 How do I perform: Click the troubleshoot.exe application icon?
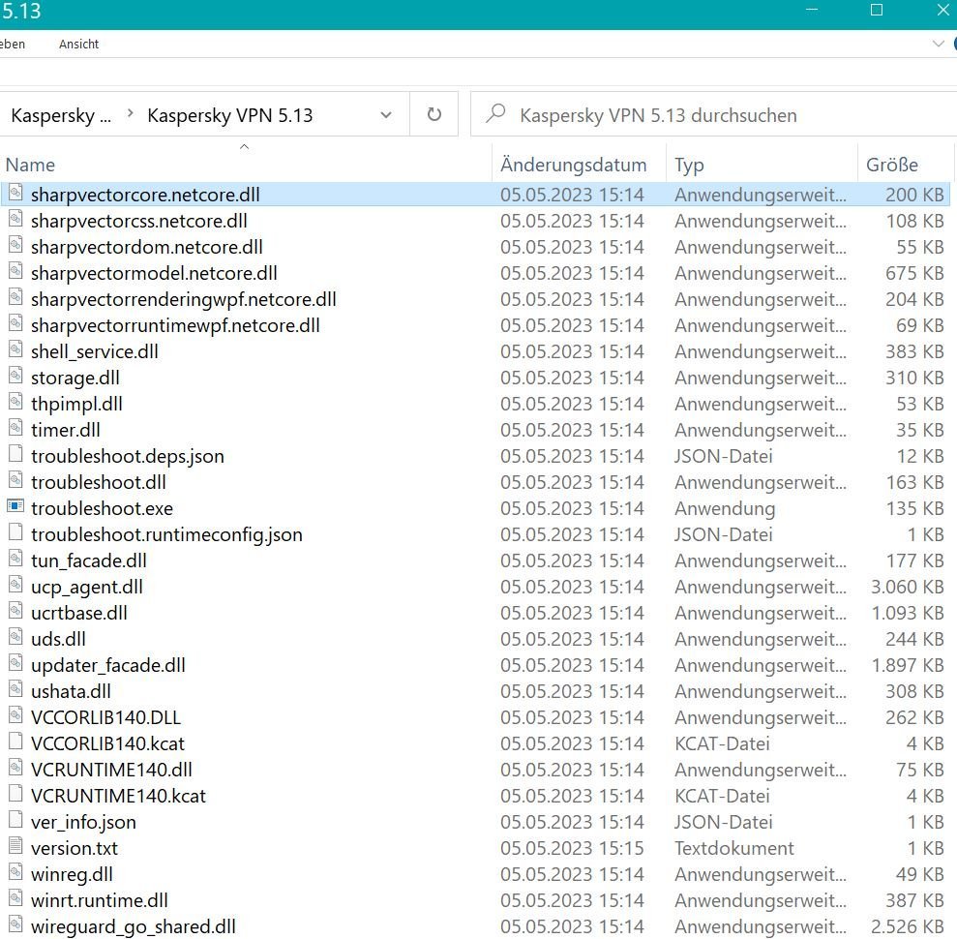click(x=15, y=506)
